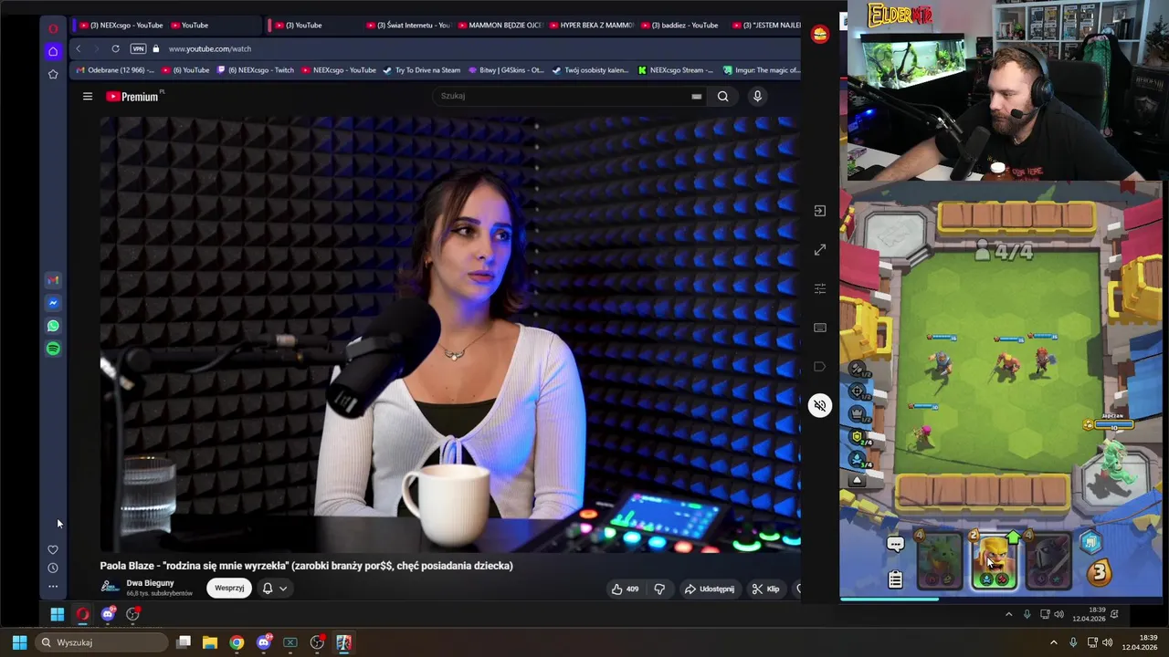The image size is (1169, 657).
Task: Open game chat speech bubble
Action: pyautogui.click(x=895, y=545)
